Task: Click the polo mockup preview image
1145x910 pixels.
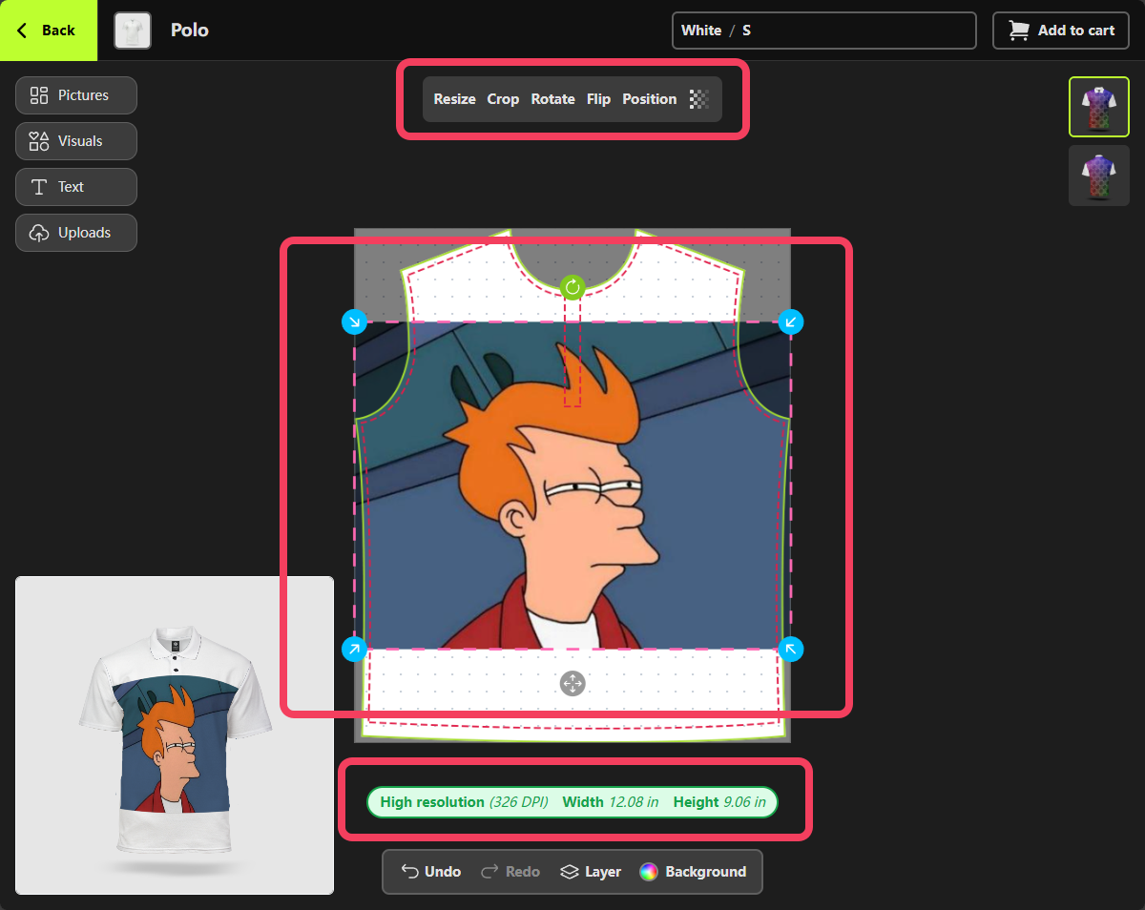Action: [175, 735]
